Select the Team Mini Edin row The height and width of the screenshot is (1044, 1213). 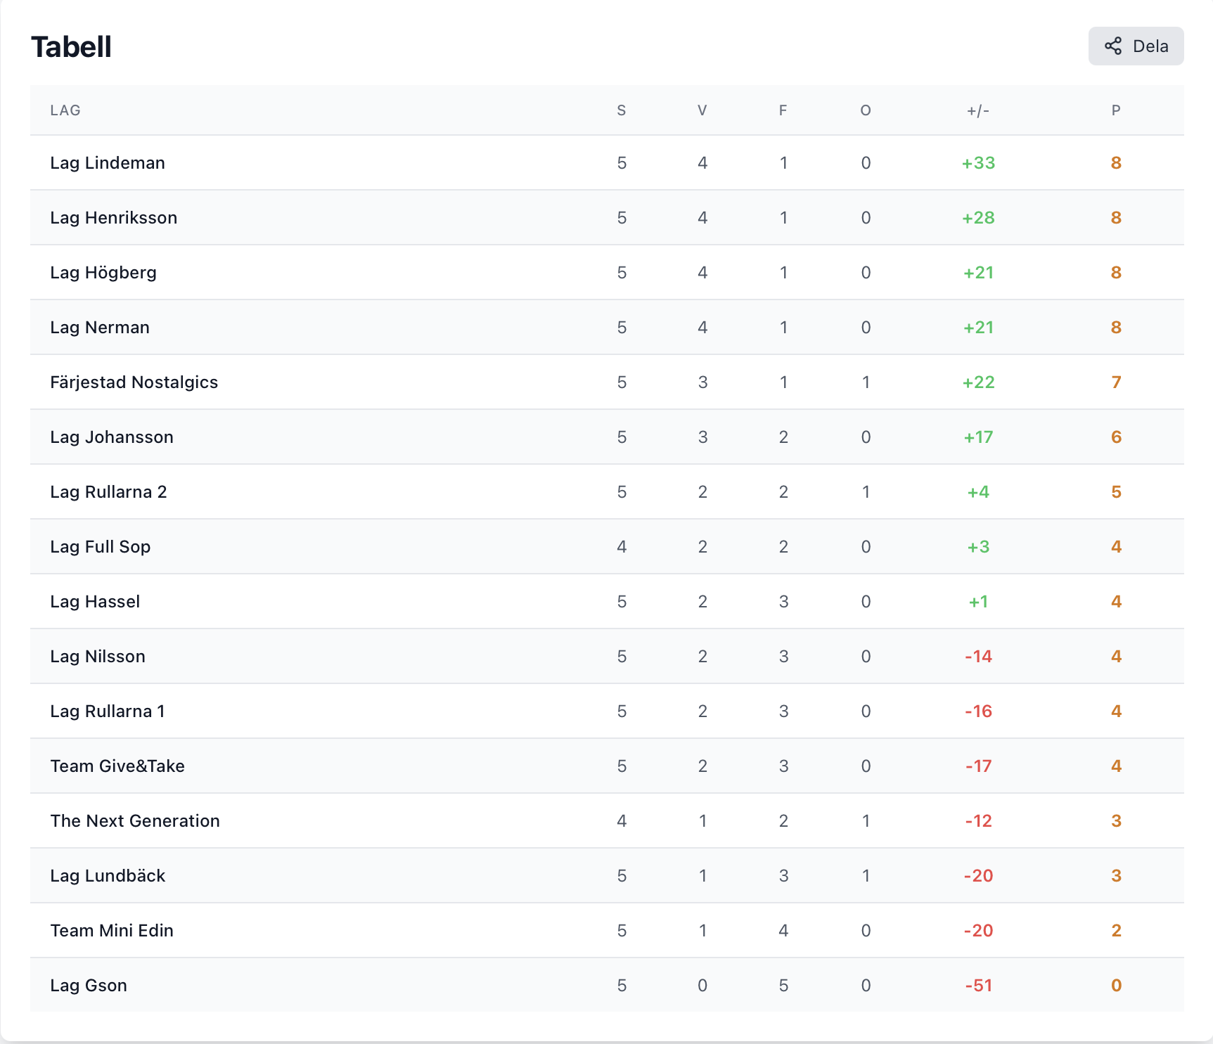click(607, 930)
